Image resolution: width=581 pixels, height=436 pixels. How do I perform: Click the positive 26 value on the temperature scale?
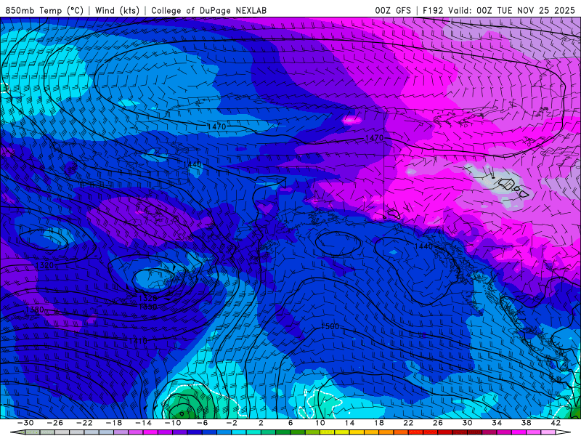[x=438, y=423]
